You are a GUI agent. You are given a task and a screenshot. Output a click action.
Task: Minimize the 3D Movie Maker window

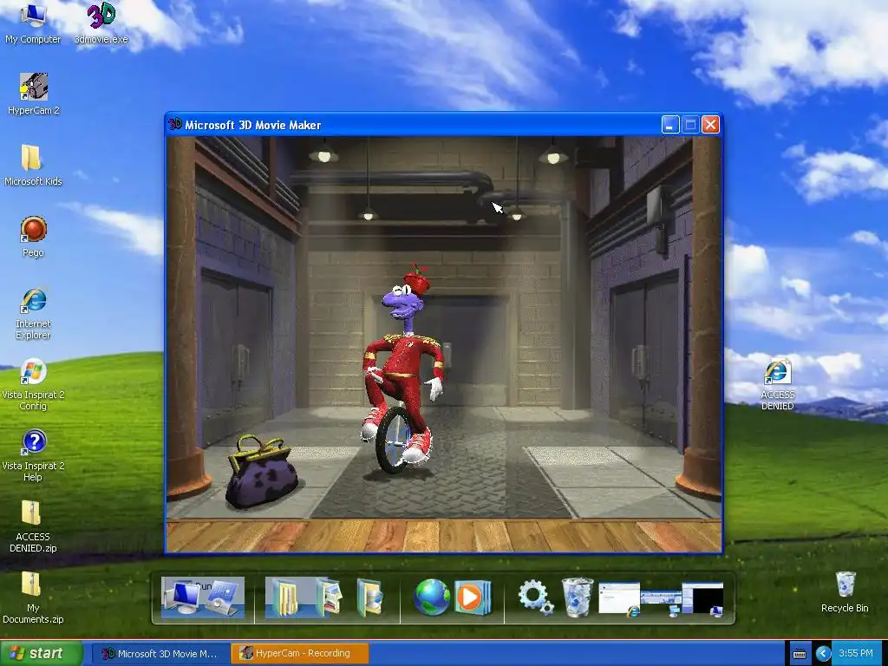point(670,125)
